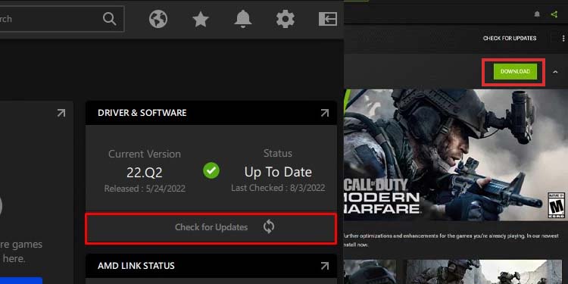Click CHECK FOR UPDATES in GeForce Experience

click(510, 38)
